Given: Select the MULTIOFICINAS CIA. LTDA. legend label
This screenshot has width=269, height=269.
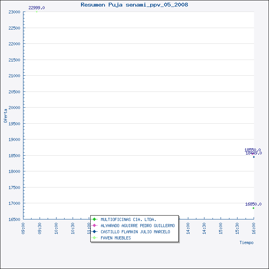Looking at the screenshot, I should (128, 219).
